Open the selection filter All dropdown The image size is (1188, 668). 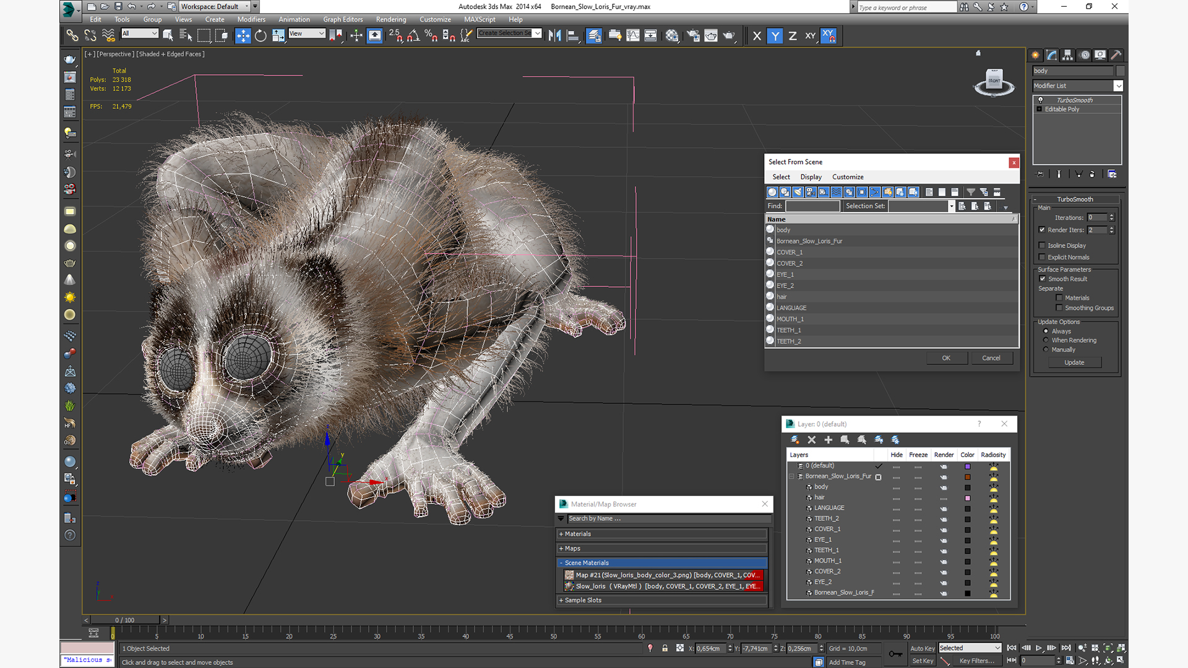point(140,33)
